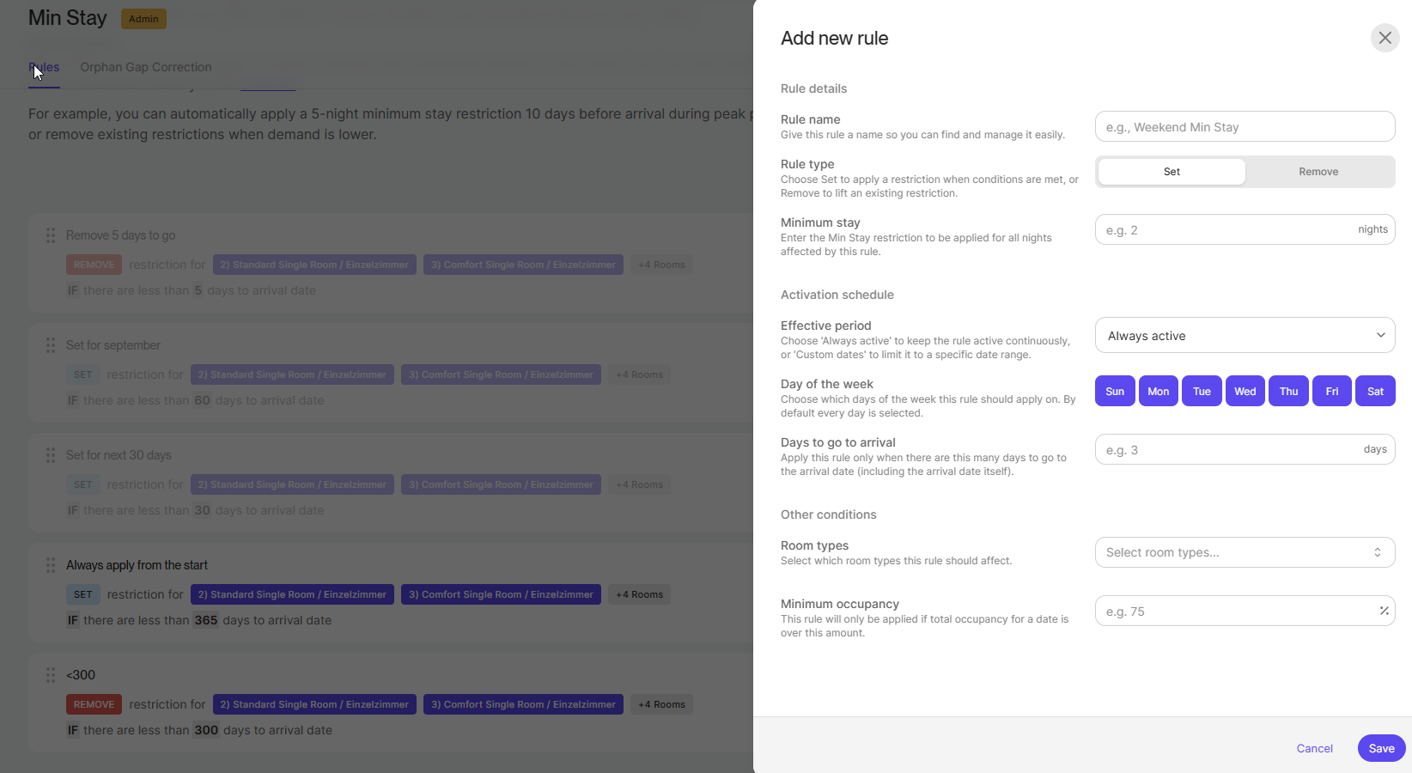The height and width of the screenshot is (773, 1412).
Task: Click drag handle for 'Set for next 30 days'
Action: pyautogui.click(x=51, y=455)
